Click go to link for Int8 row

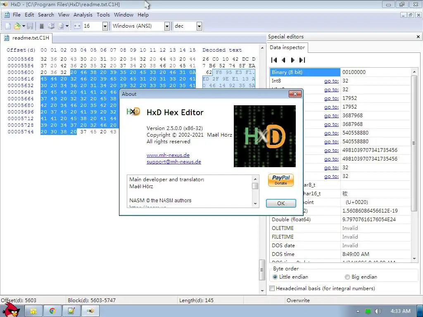(331, 81)
